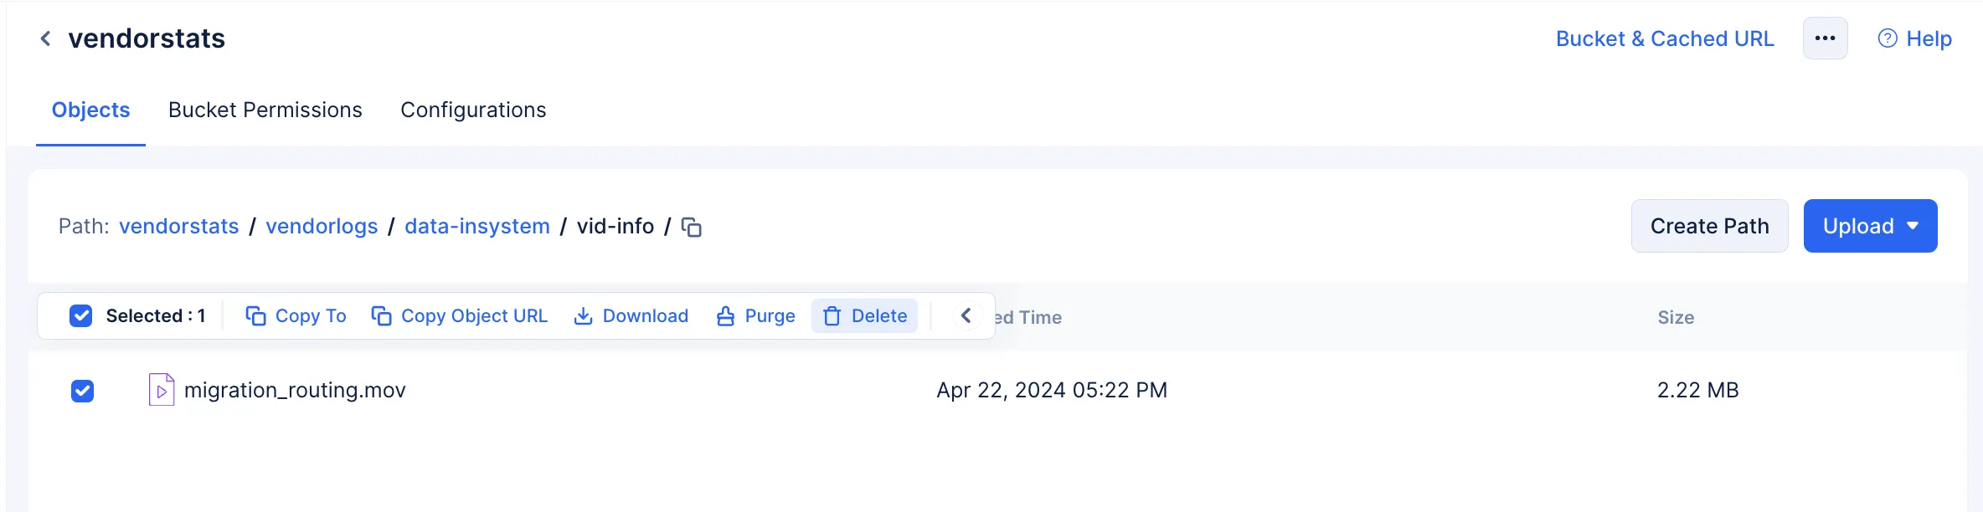The width and height of the screenshot is (1983, 512).
Task: Click the back arrow beside vendorstats title
Action: [46, 38]
